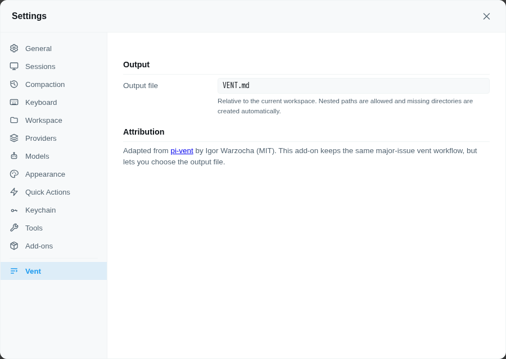This screenshot has height=359, width=506.
Task: Click the Add-ons package icon
Action: click(x=14, y=246)
